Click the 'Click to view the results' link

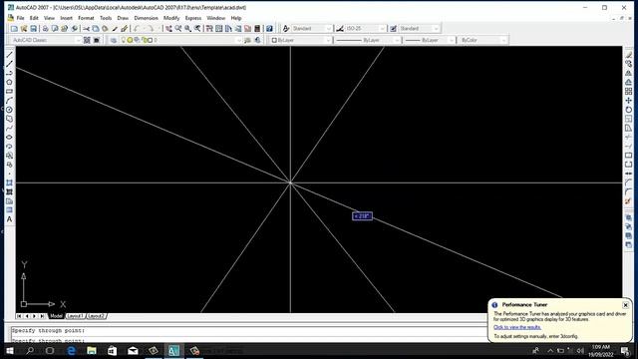[x=517, y=327]
